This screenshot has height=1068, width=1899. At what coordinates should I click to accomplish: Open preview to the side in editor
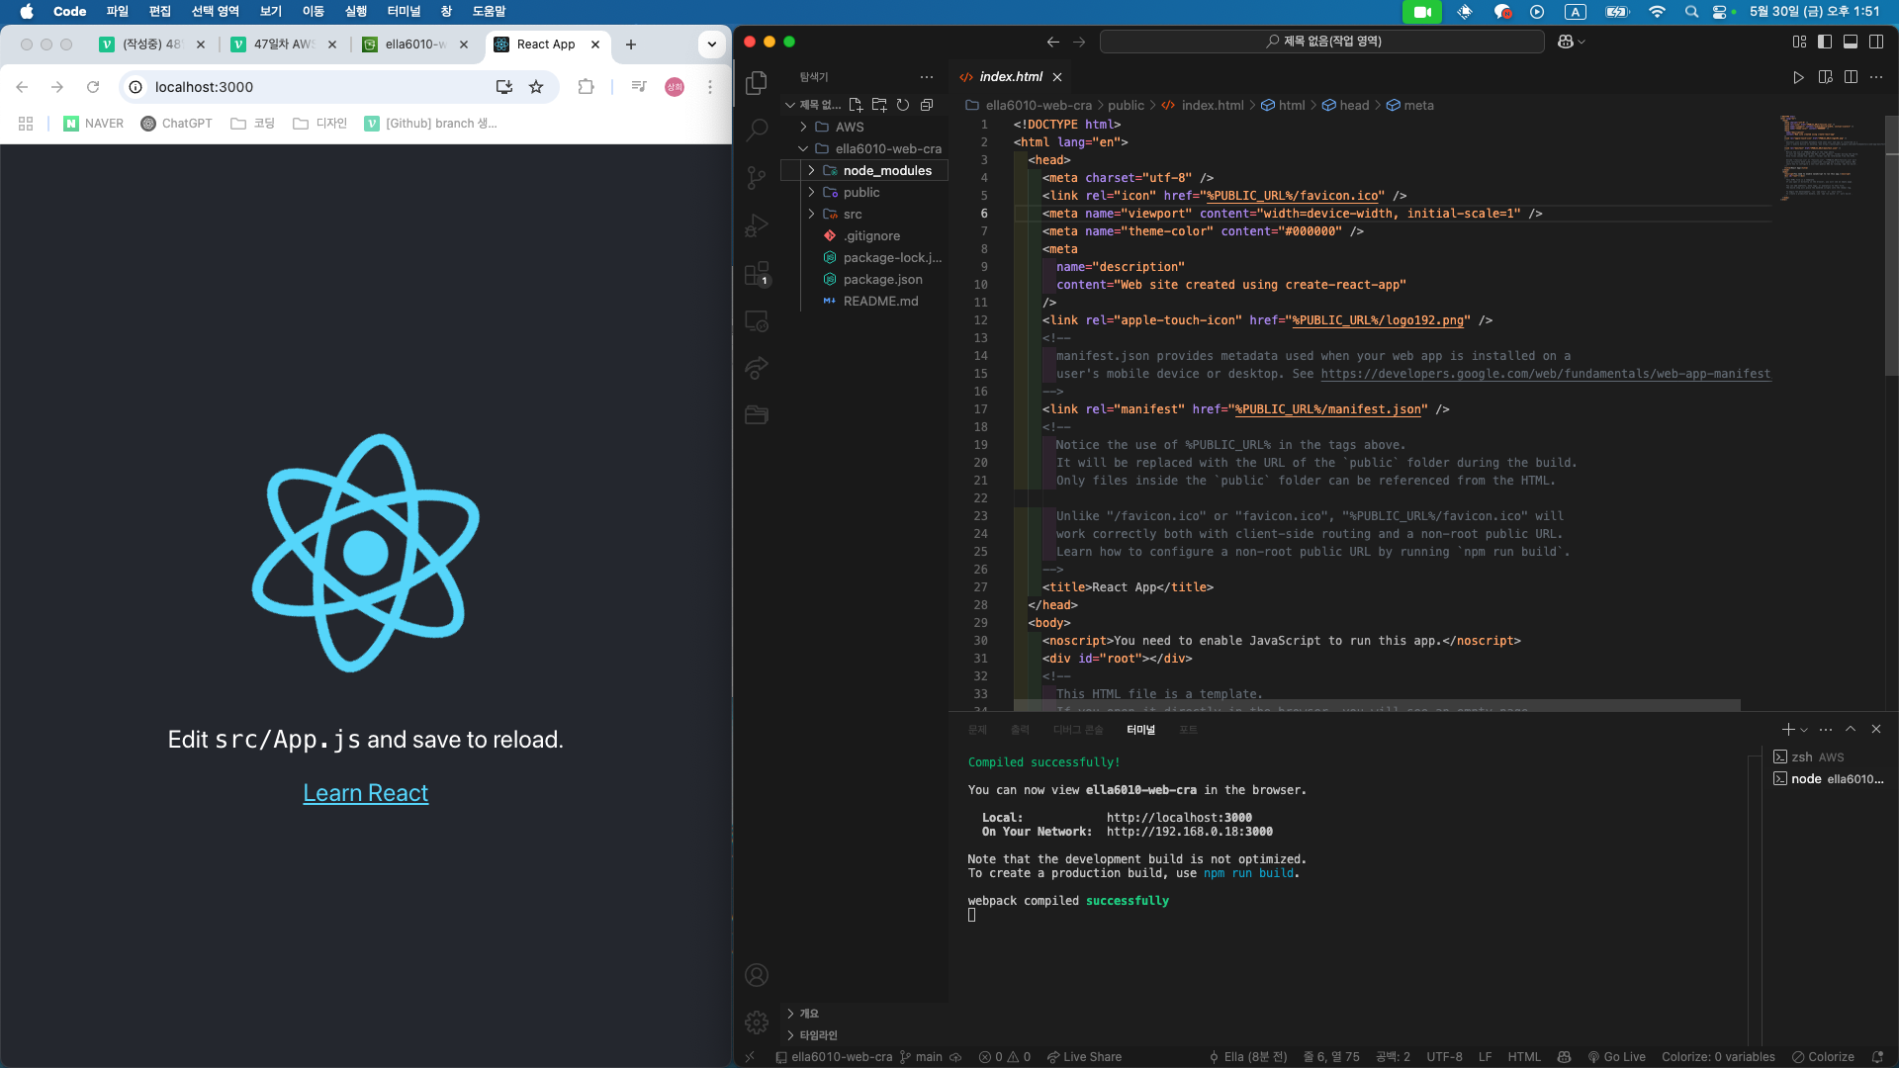(1826, 77)
